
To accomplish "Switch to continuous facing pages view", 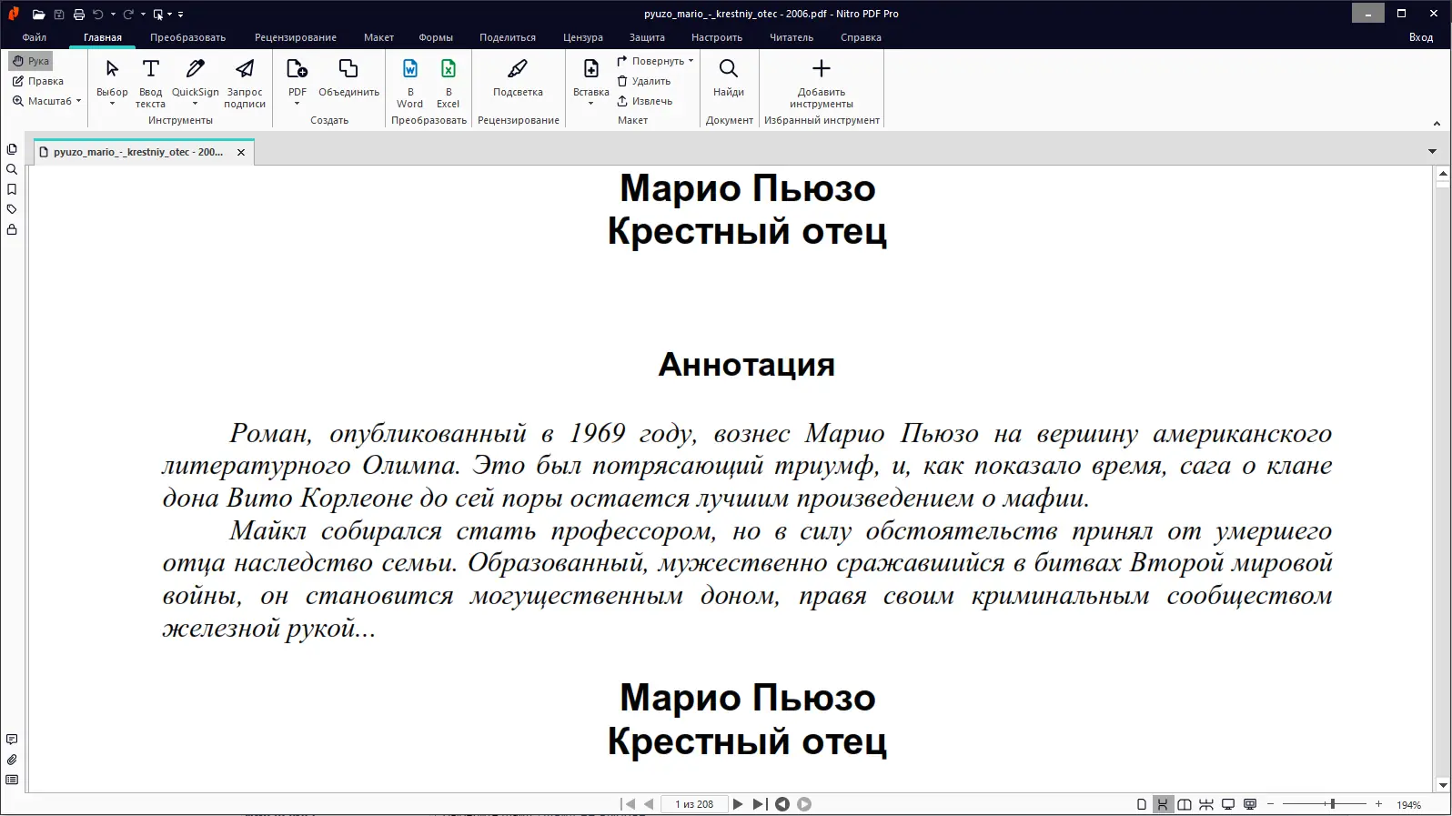I will coord(1206,804).
